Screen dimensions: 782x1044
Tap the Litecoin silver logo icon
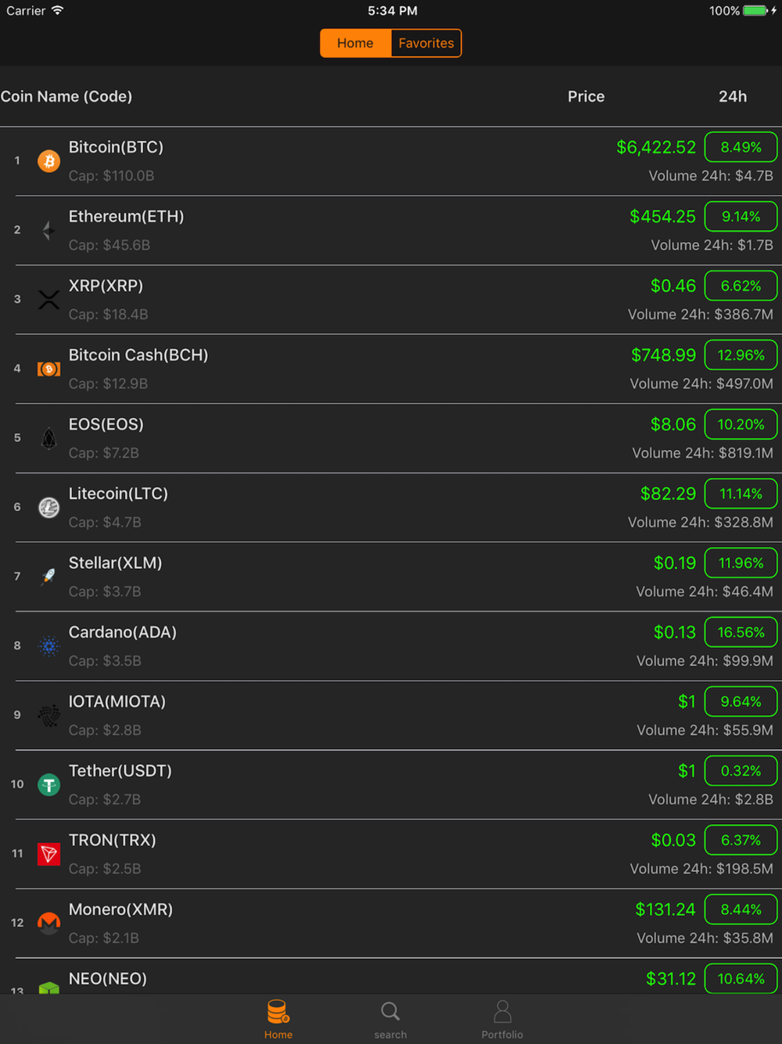click(48, 507)
